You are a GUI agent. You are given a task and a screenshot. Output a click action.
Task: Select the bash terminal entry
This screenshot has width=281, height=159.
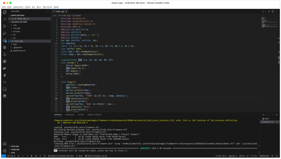pos(267,119)
